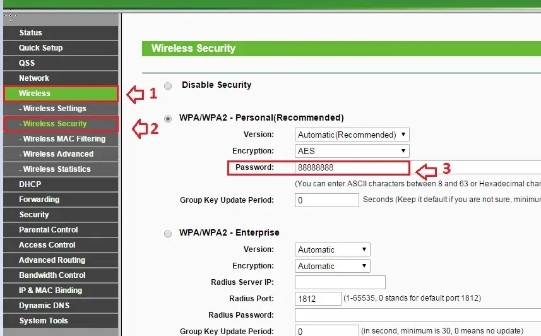Open the Status menu item
Screen dimensions: 541x336
(x=61, y=33)
